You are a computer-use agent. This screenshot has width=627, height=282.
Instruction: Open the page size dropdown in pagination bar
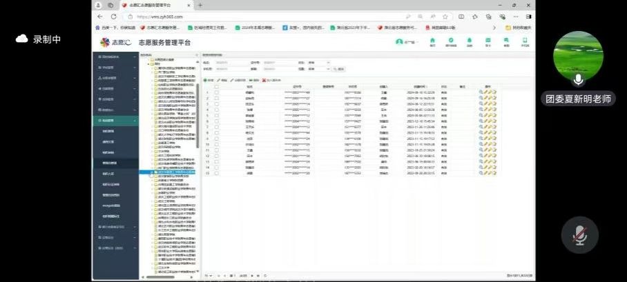point(208,275)
